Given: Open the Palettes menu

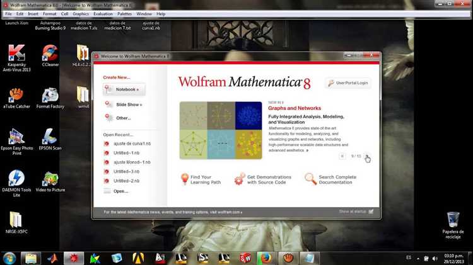Looking at the screenshot, I should click(x=125, y=14).
